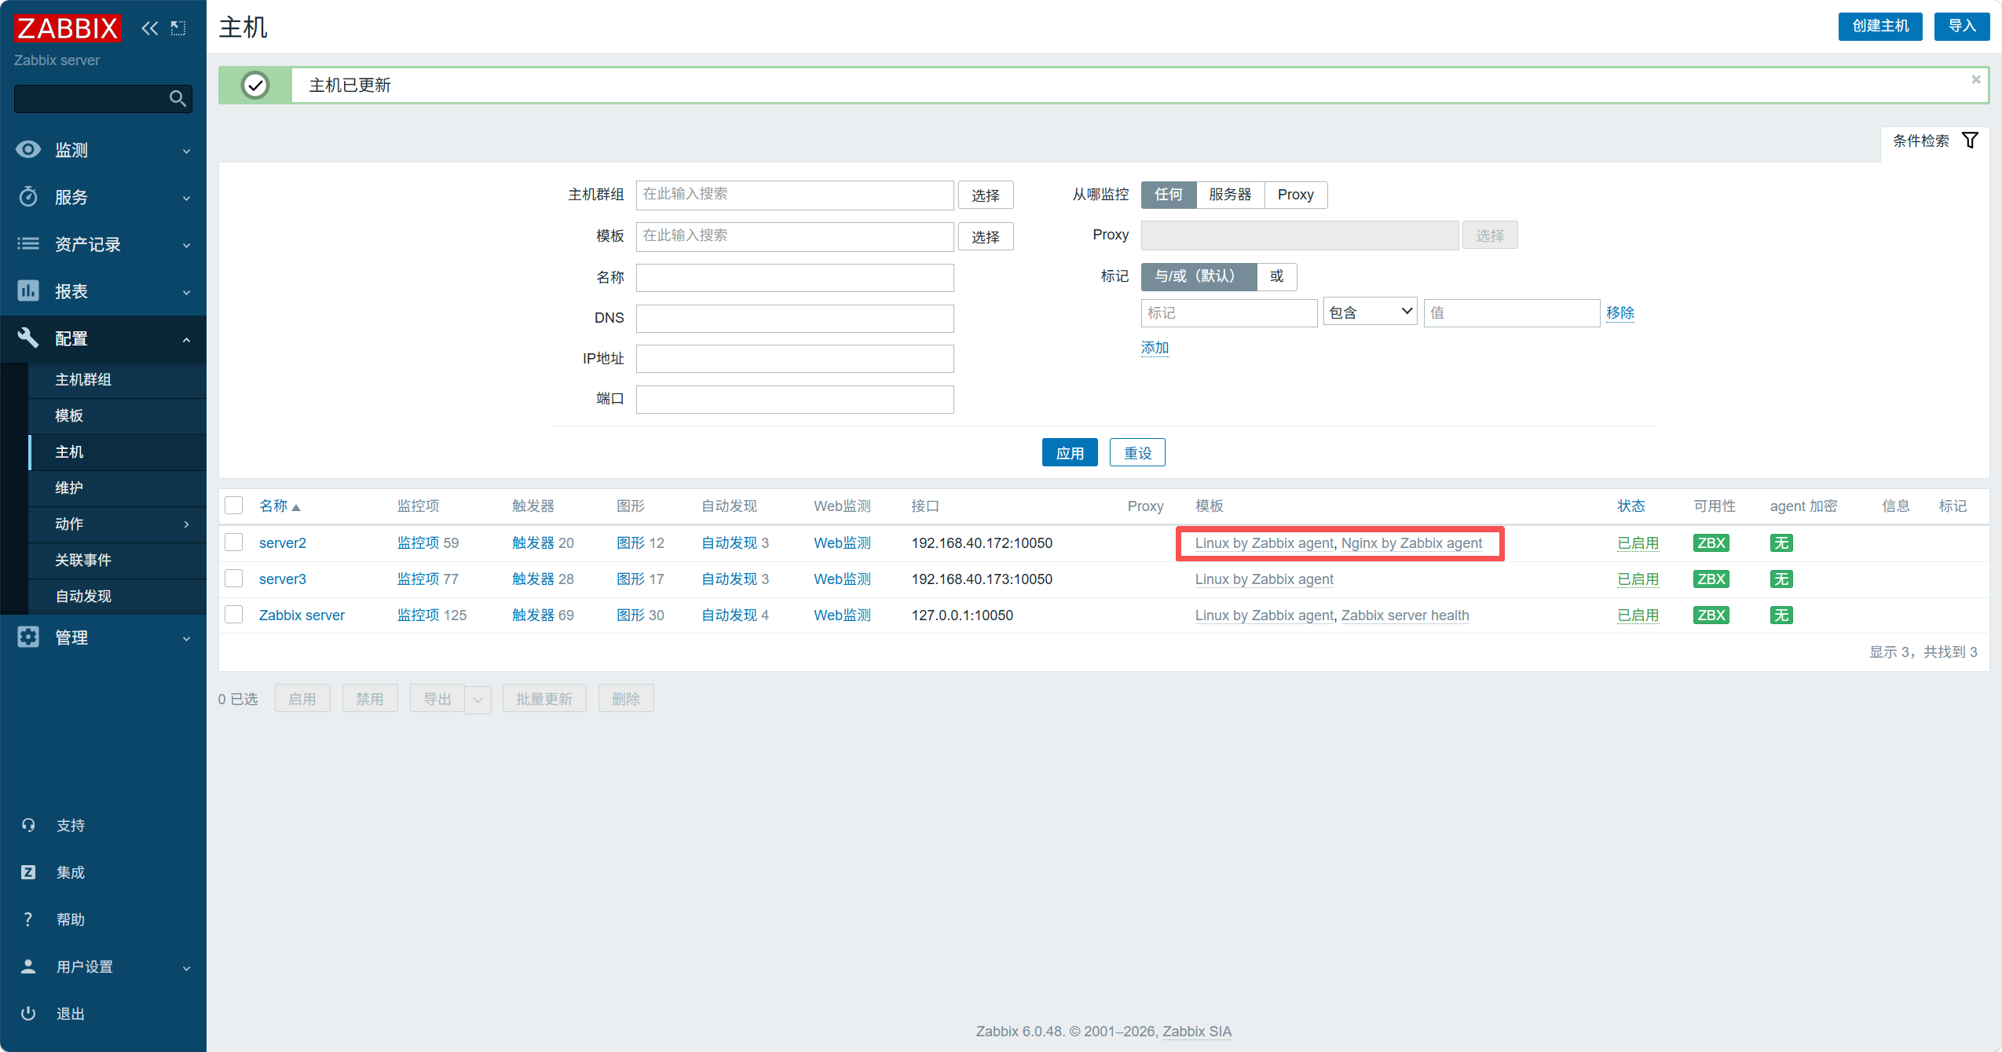Click the 帮助 question mark icon
Image resolution: width=2002 pixels, height=1052 pixels.
pos(28,919)
